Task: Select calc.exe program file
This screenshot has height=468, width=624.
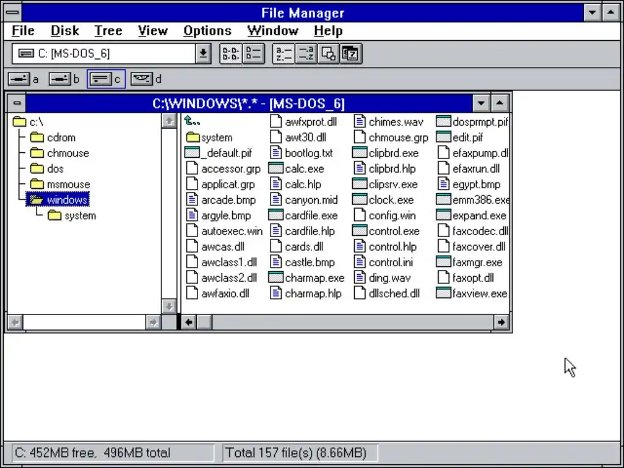Action: (x=297, y=169)
